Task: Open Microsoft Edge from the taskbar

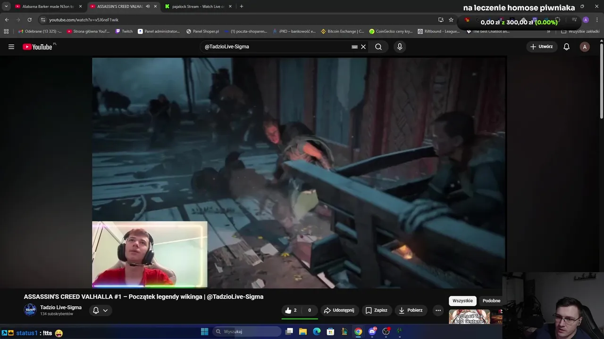Action: point(317,331)
